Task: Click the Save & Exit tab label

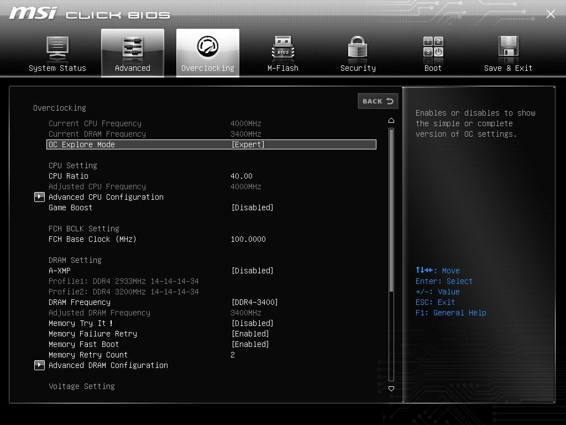Action: (509, 68)
